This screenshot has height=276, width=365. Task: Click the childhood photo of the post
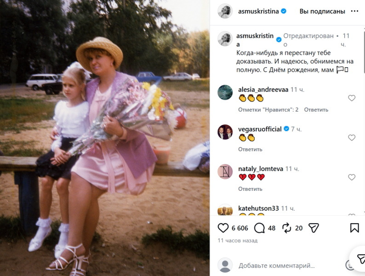pos(105,138)
